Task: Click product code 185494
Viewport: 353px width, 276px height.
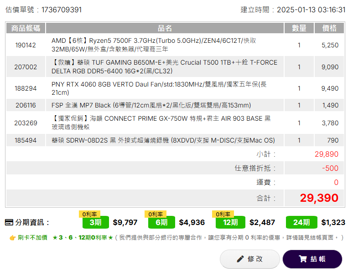Action: click(x=26, y=140)
